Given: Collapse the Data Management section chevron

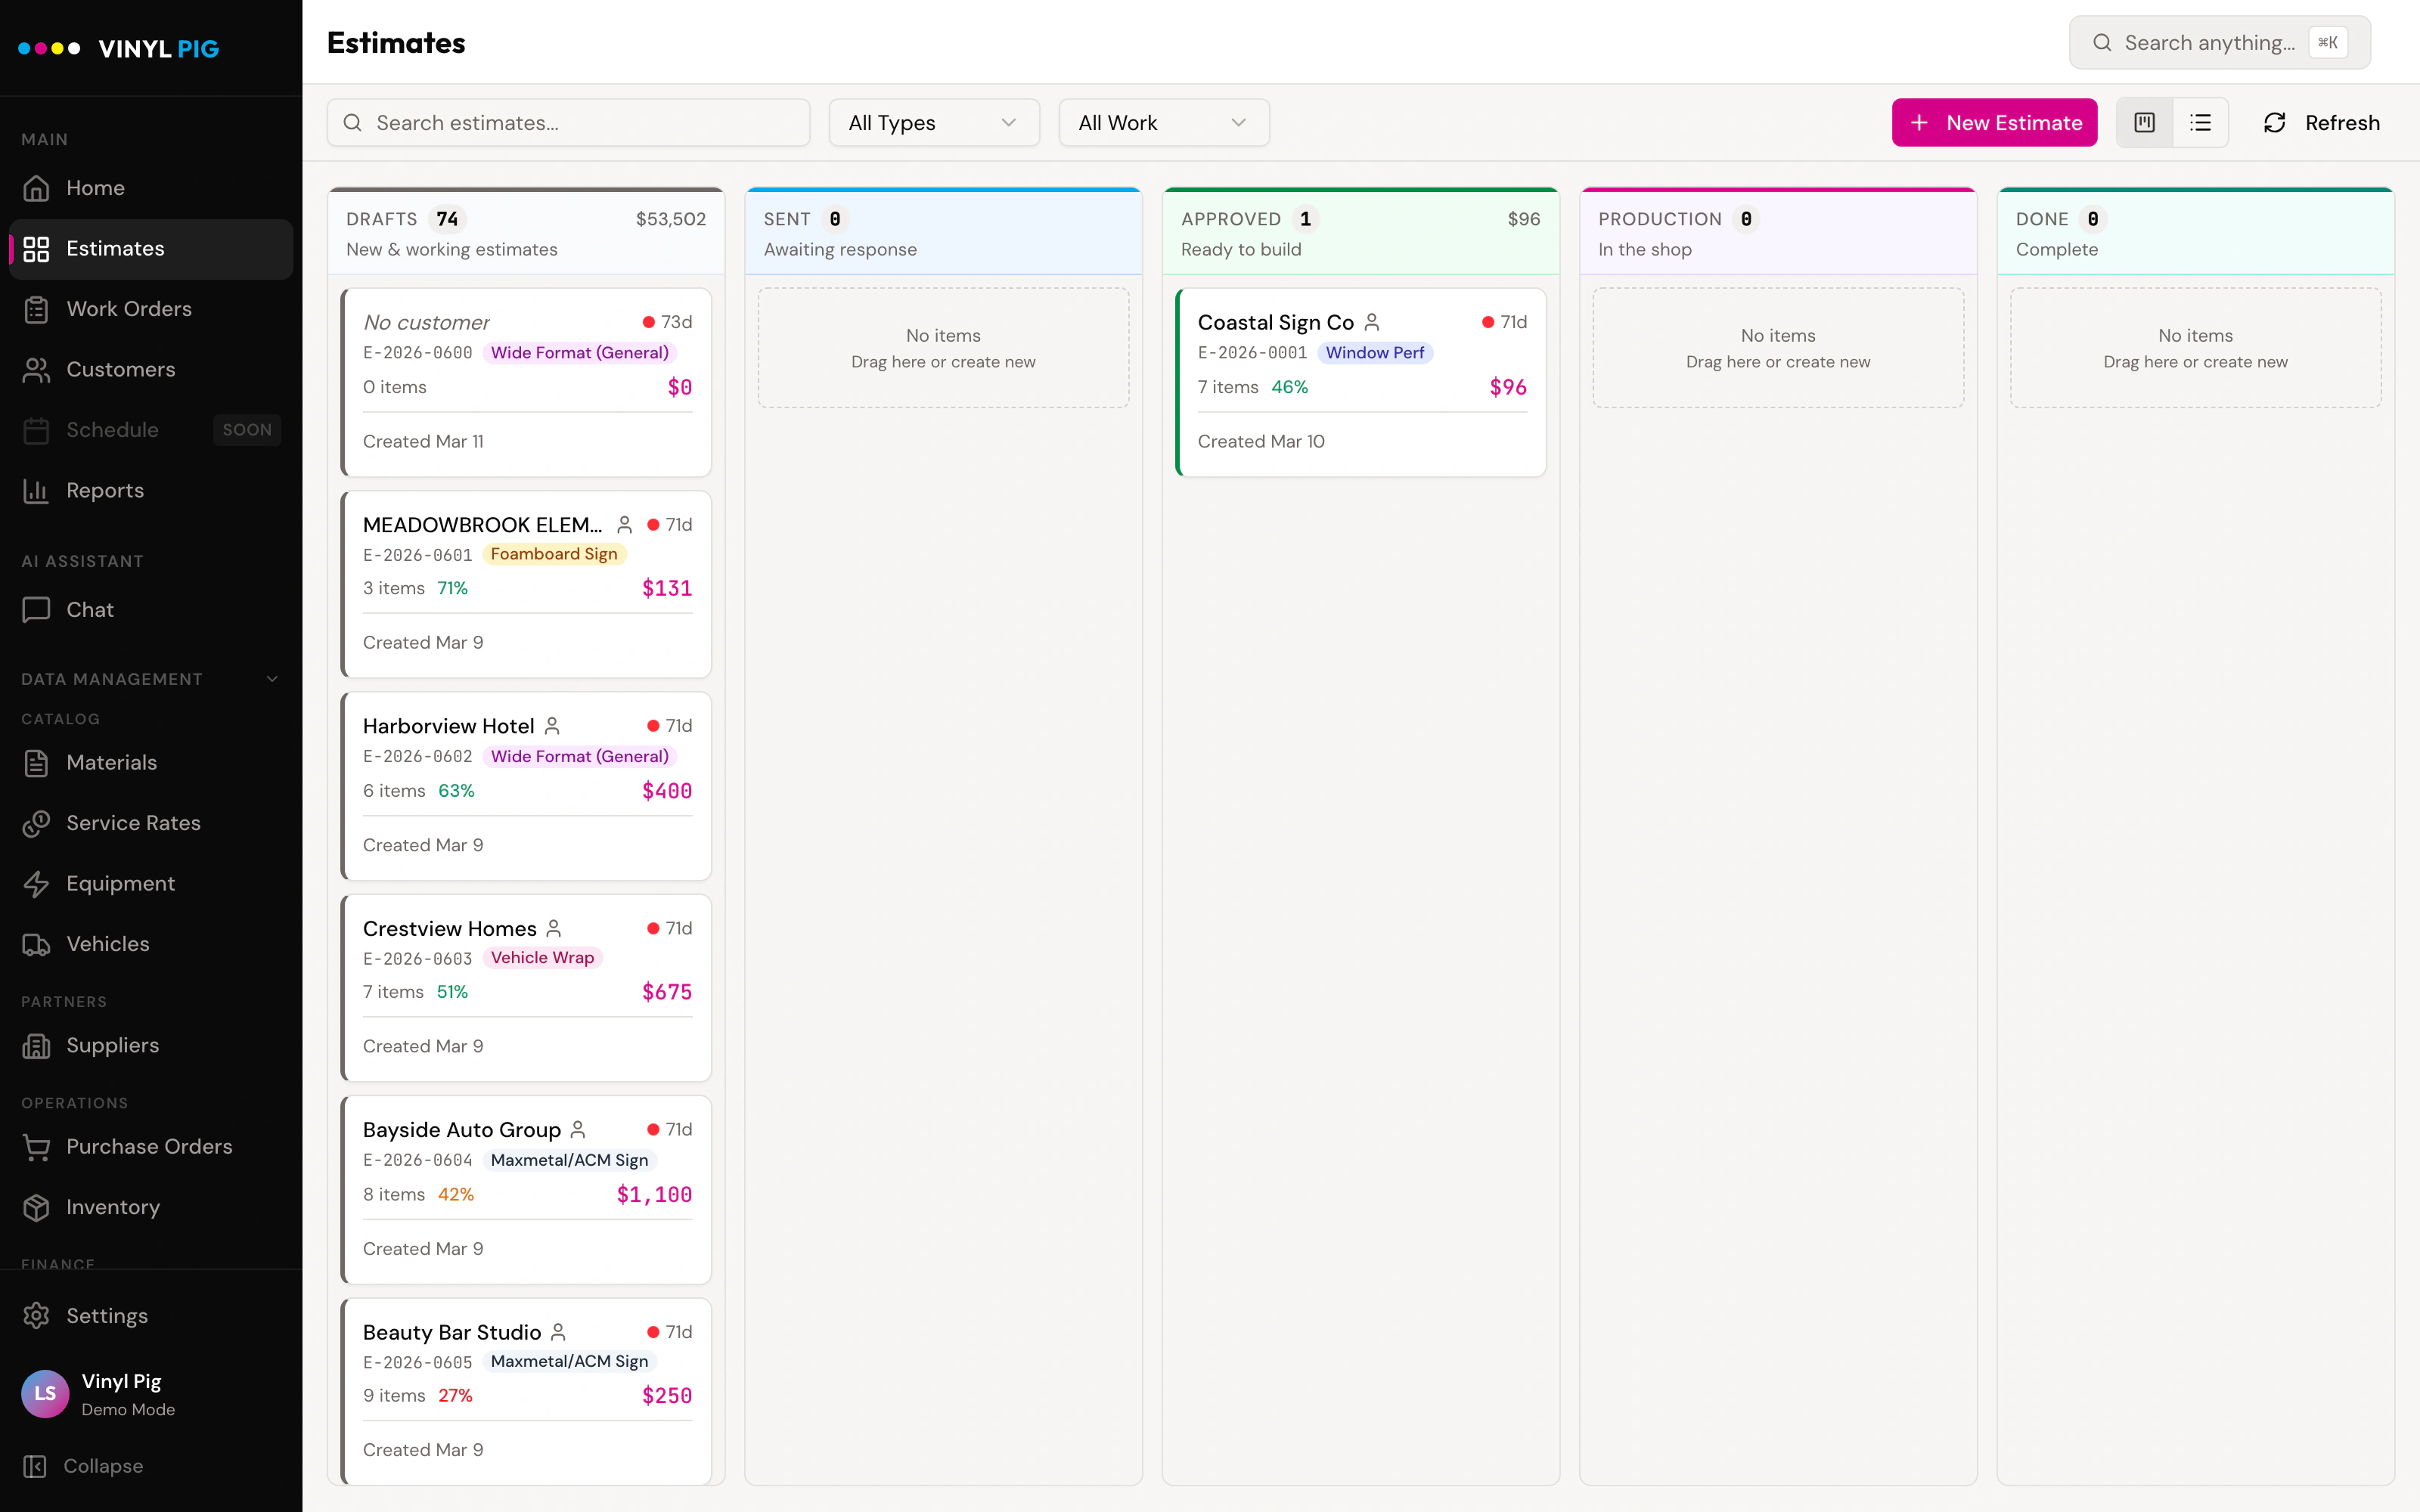Looking at the screenshot, I should click(272, 679).
